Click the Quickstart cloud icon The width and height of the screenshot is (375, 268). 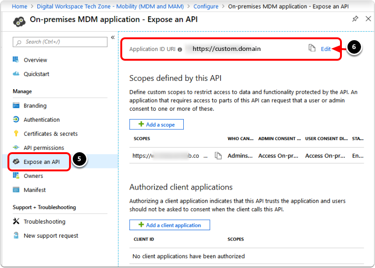(16, 74)
